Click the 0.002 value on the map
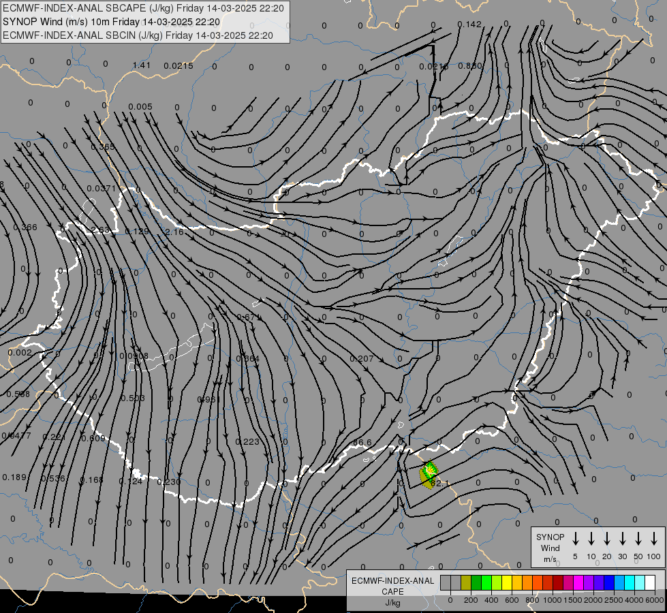The width and height of the screenshot is (667, 613). click(x=20, y=352)
